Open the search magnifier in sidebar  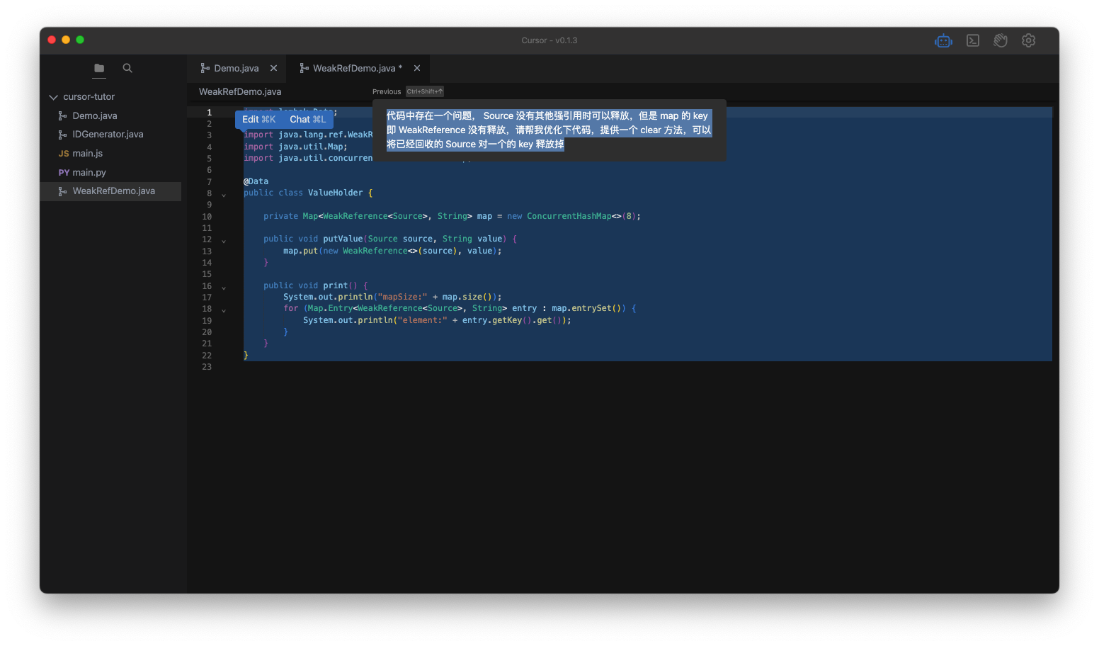tap(127, 69)
